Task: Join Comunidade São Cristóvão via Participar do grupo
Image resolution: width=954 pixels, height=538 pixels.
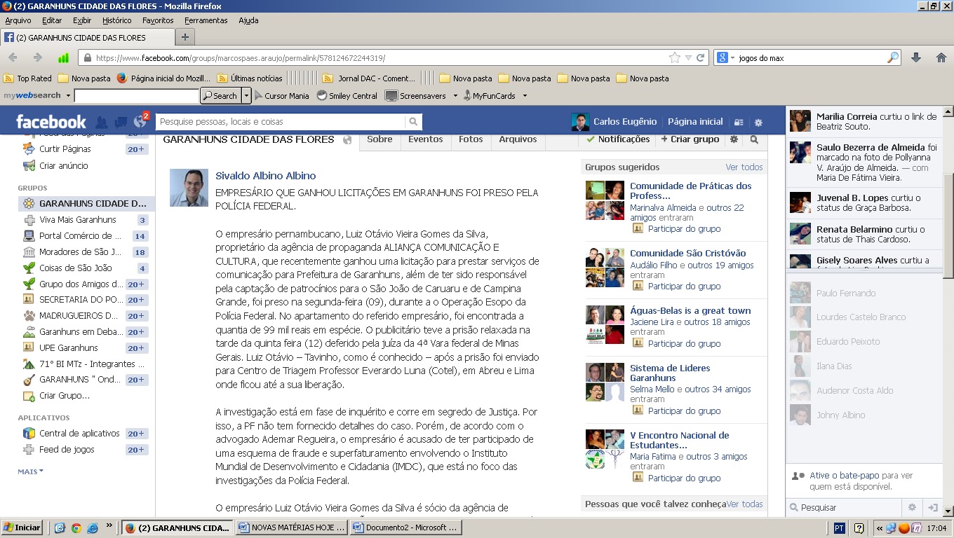Action: click(x=684, y=287)
